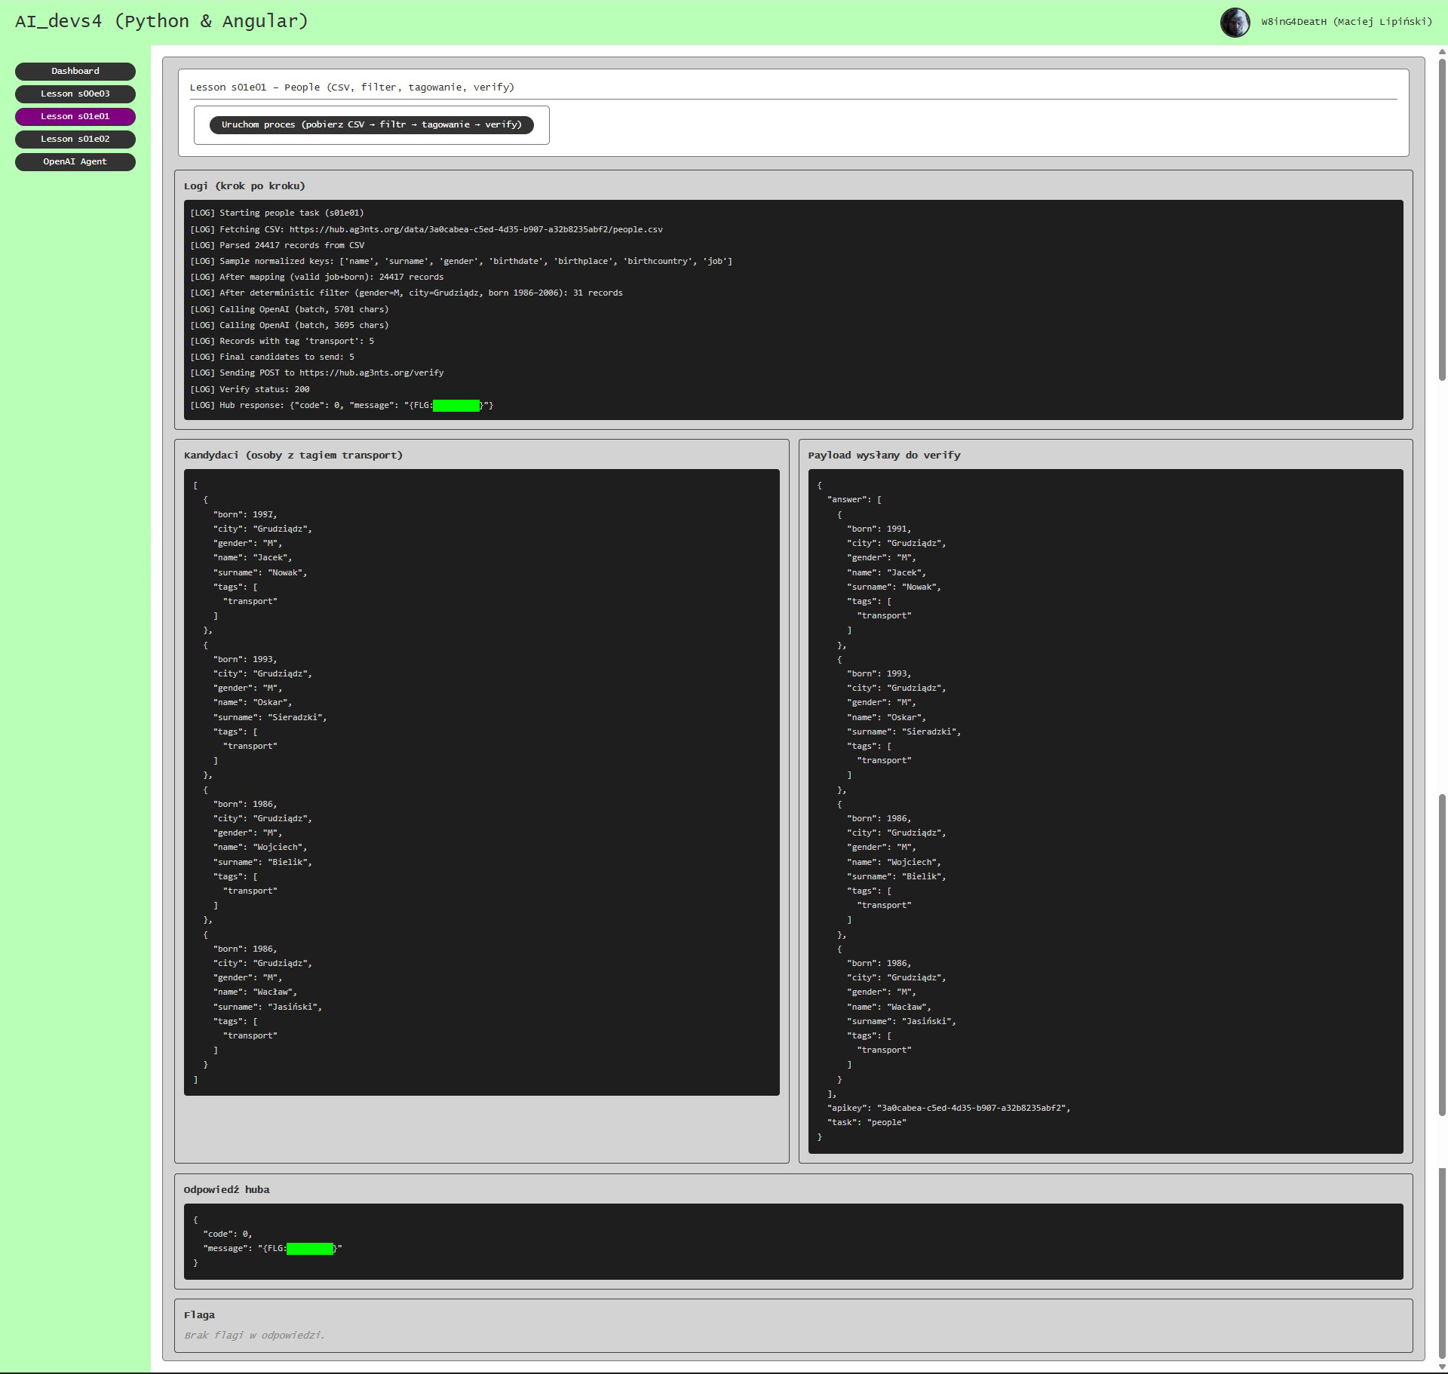The height and width of the screenshot is (1374, 1448).
Task: Click the apikey value in payload
Action: 973,1108
